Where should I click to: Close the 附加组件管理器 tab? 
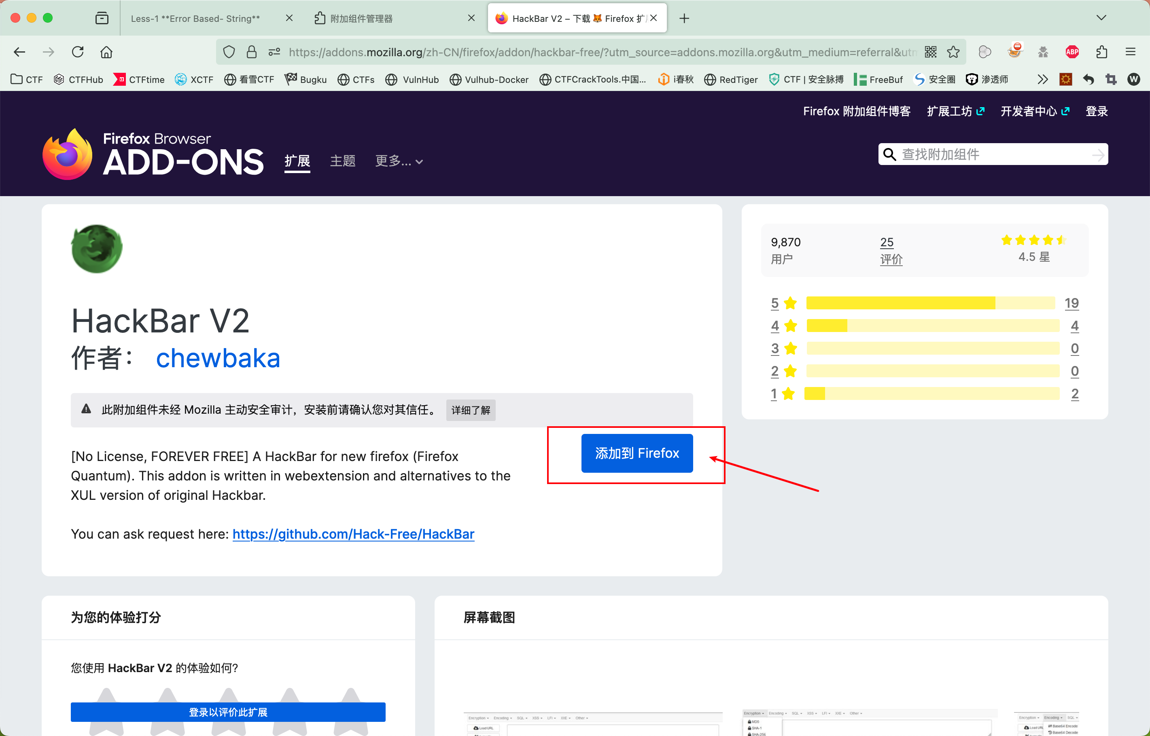click(471, 18)
